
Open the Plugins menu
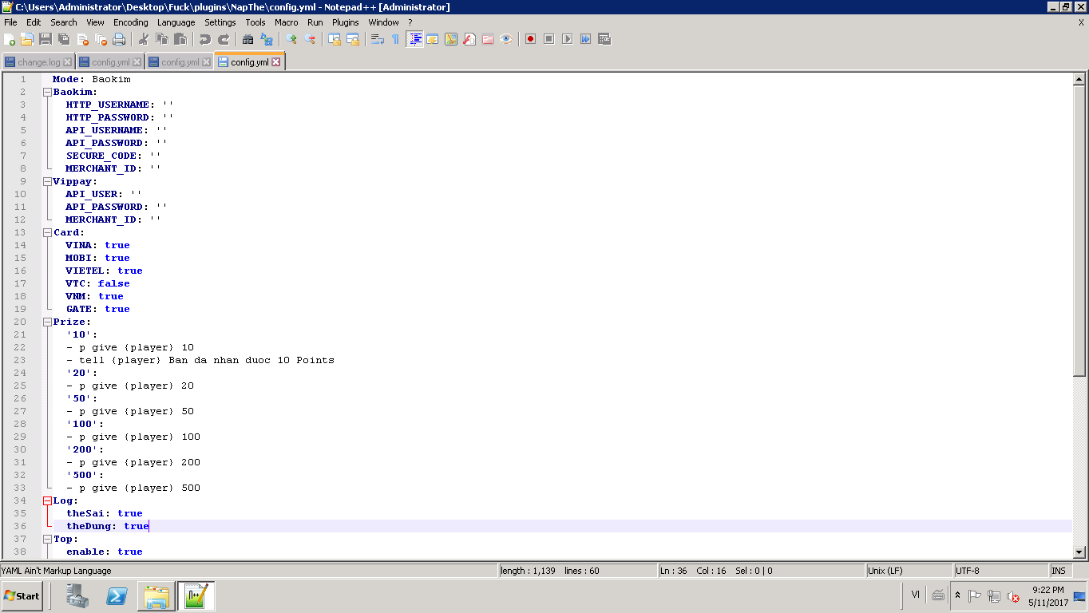pos(345,22)
